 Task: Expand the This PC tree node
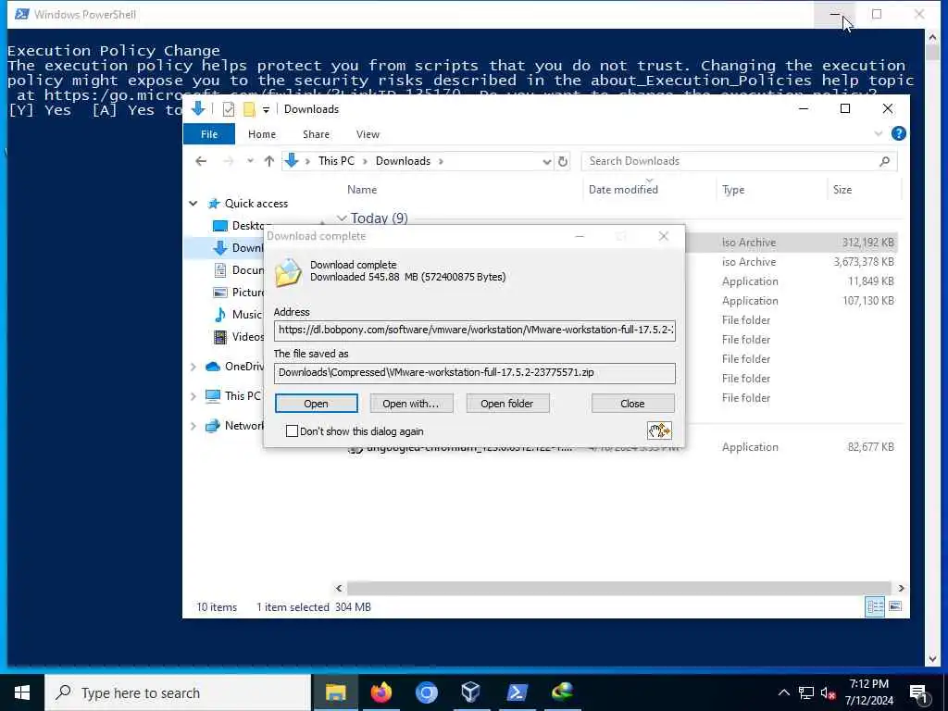coord(193,396)
